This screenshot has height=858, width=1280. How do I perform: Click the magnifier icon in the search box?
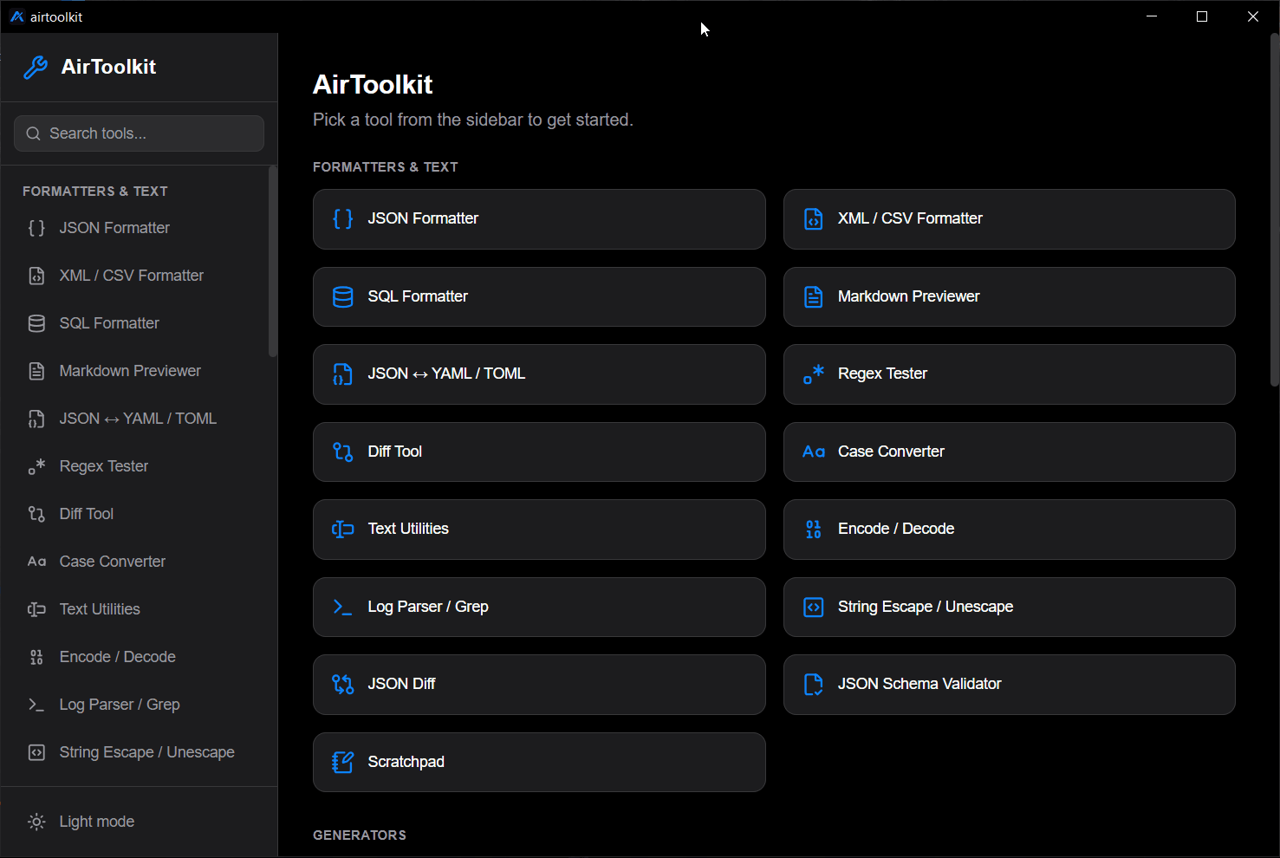pyautogui.click(x=34, y=133)
